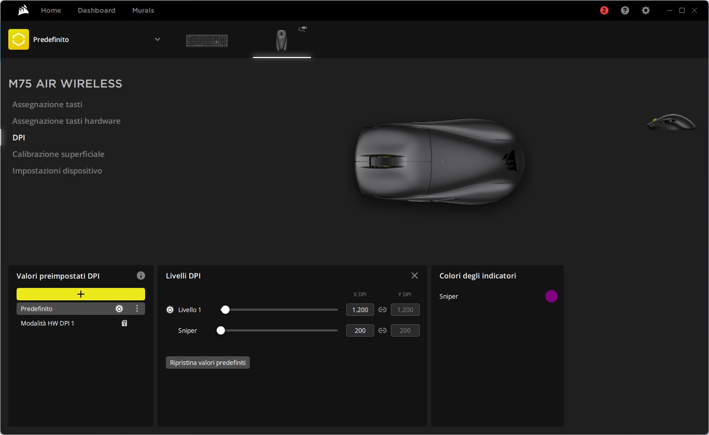Click the Sniper DPI slider handle
Viewport: 709px width, 435px height.
click(x=221, y=330)
